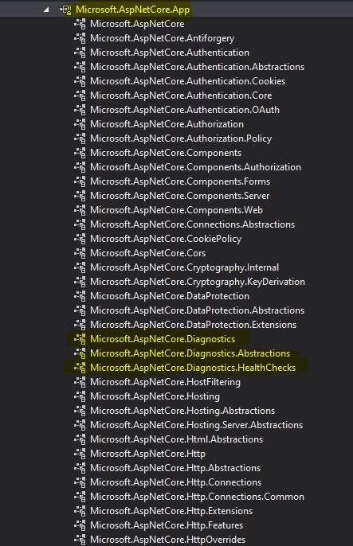
Task: Select Microsoft.AspNetCore.Hosting.Abstractions entry
Action: tap(182, 411)
